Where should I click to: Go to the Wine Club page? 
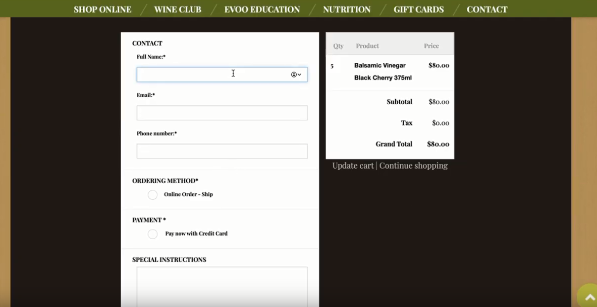click(178, 10)
